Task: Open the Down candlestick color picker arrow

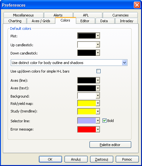Action: pos(98,53)
